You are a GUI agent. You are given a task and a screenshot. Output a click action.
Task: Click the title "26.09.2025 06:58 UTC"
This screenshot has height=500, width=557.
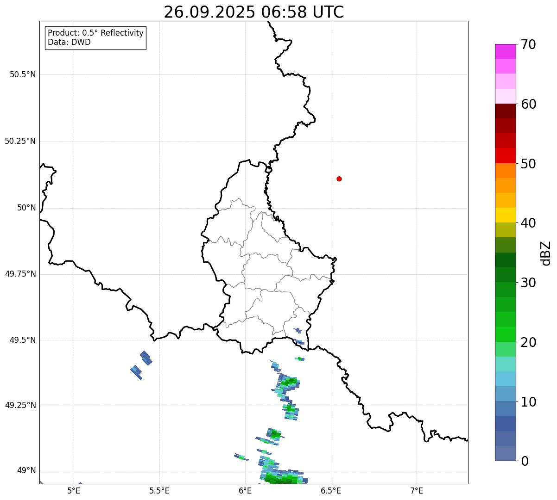(x=254, y=12)
